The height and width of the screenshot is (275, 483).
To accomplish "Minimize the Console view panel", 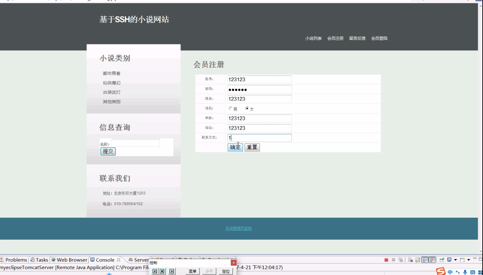I will click(x=475, y=258).
